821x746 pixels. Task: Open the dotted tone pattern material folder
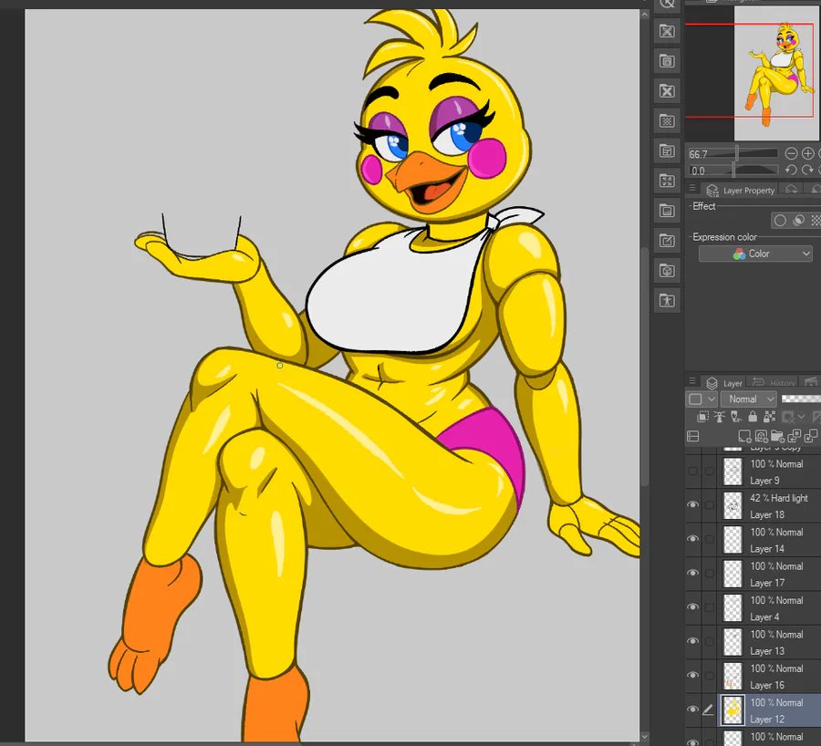[667, 121]
